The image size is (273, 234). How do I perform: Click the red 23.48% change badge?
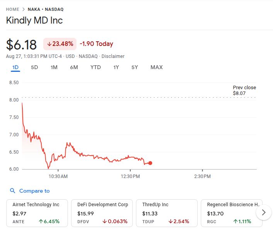[x=60, y=44]
